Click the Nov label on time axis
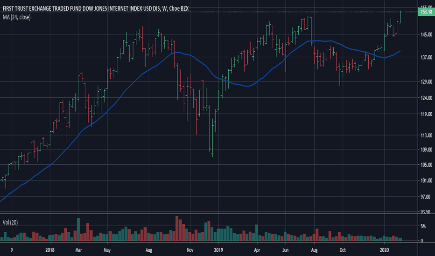The height and width of the screenshot is (256, 435). 190,250
